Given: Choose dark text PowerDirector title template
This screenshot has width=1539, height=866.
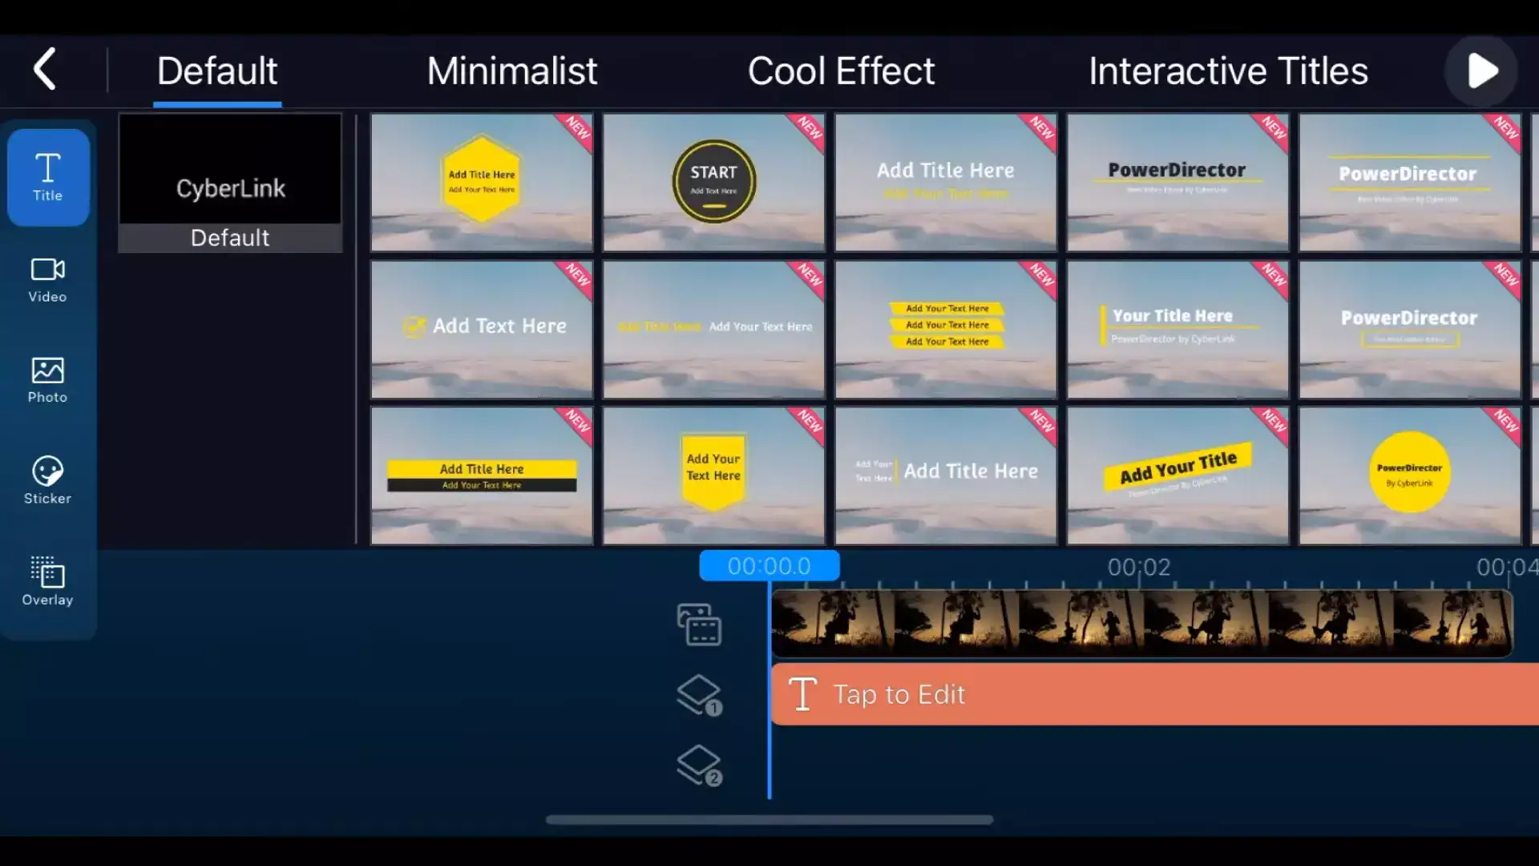Looking at the screenshot, I should pyautogui.click(x=1177, y=182).
